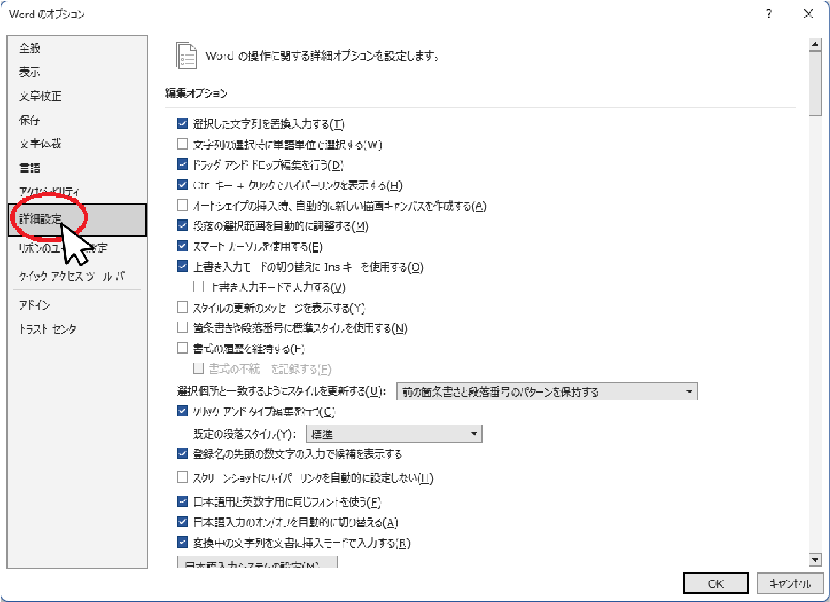Toggle クリック アンド タイプ編集を行う checkbox
830x602 pixels.
pyautogui.click(x=183, y=411)
